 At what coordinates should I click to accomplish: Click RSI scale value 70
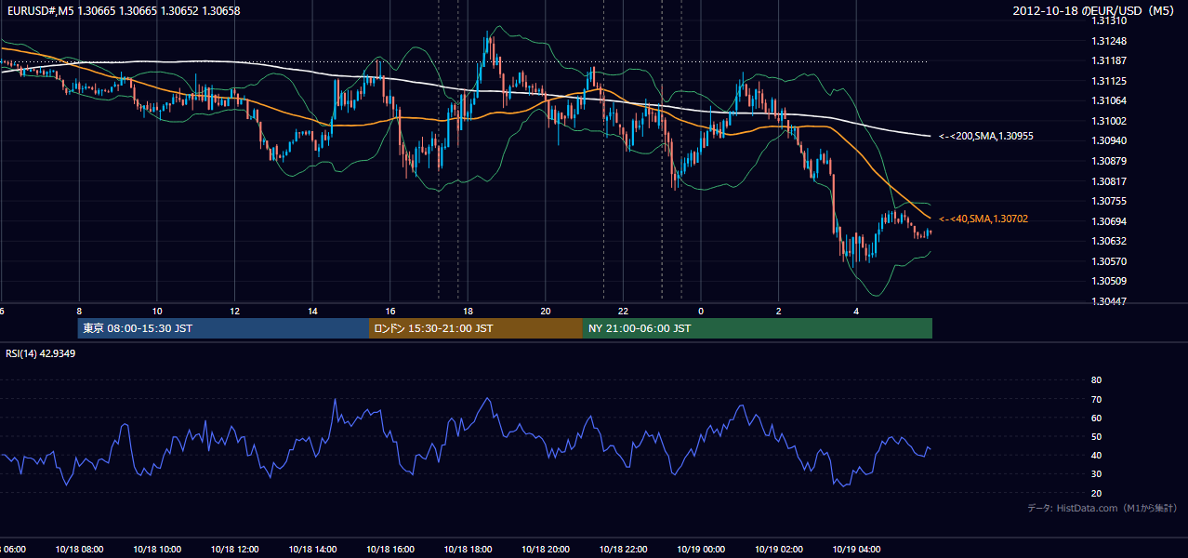pyautogui.click(x=1096, y=399)
